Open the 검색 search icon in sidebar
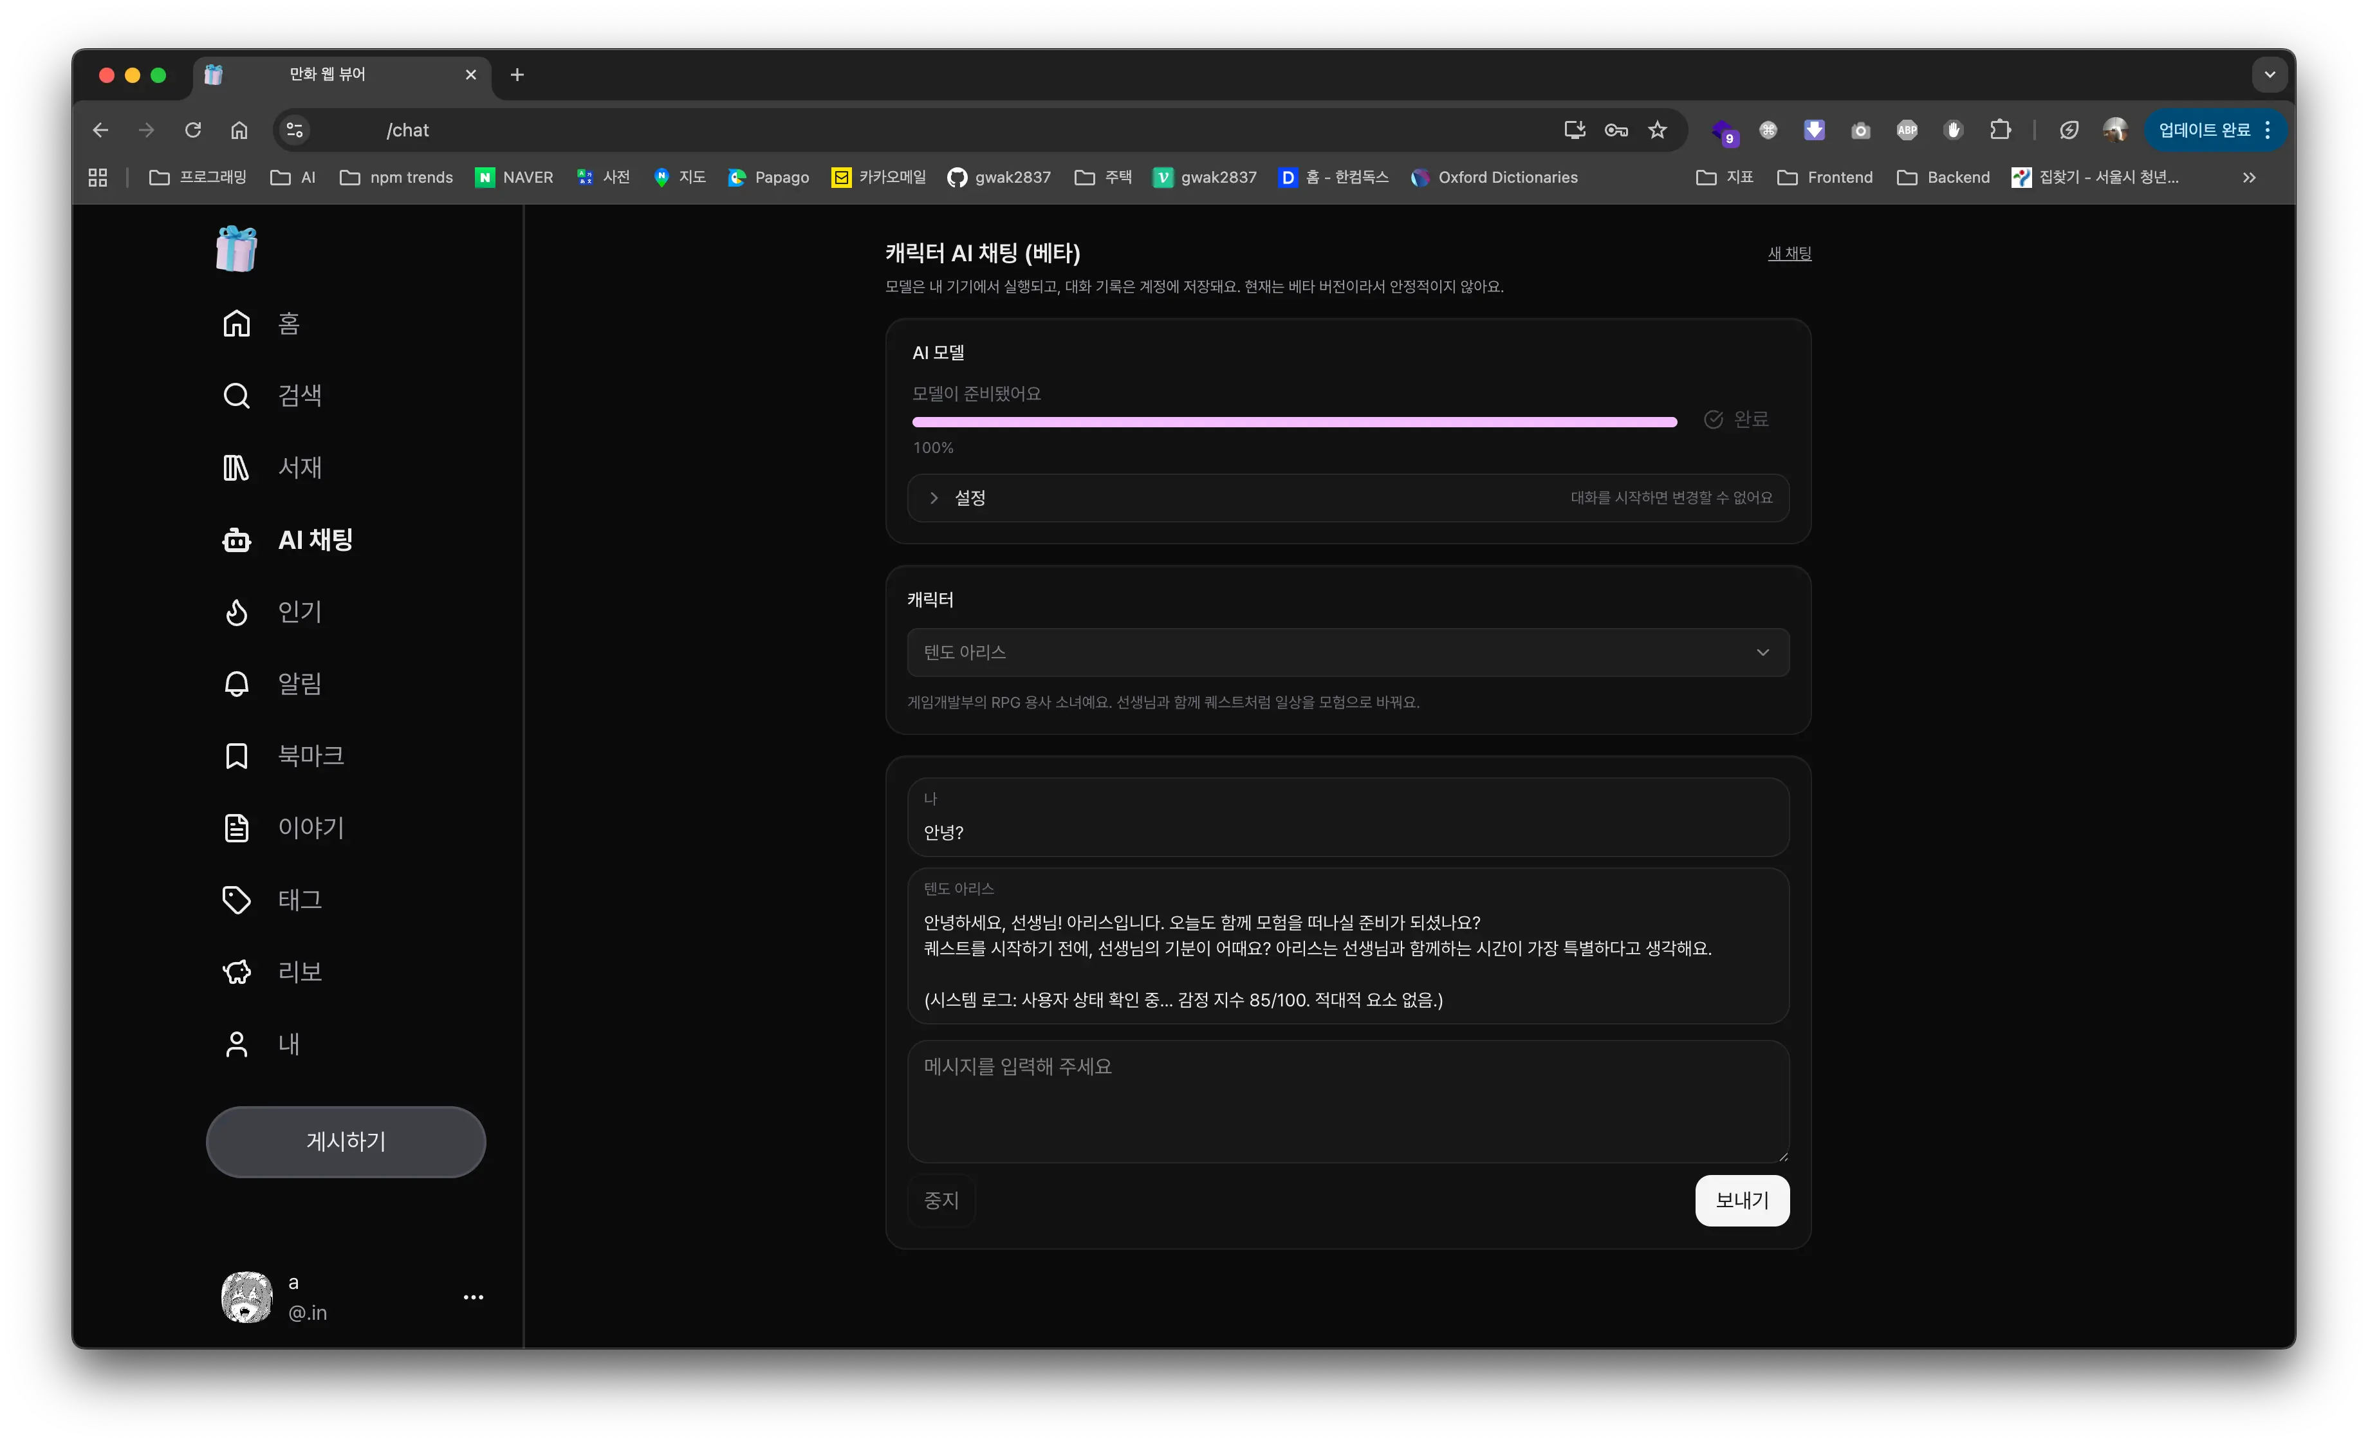The image size is (2368, 1444). (x=236, y=396)
